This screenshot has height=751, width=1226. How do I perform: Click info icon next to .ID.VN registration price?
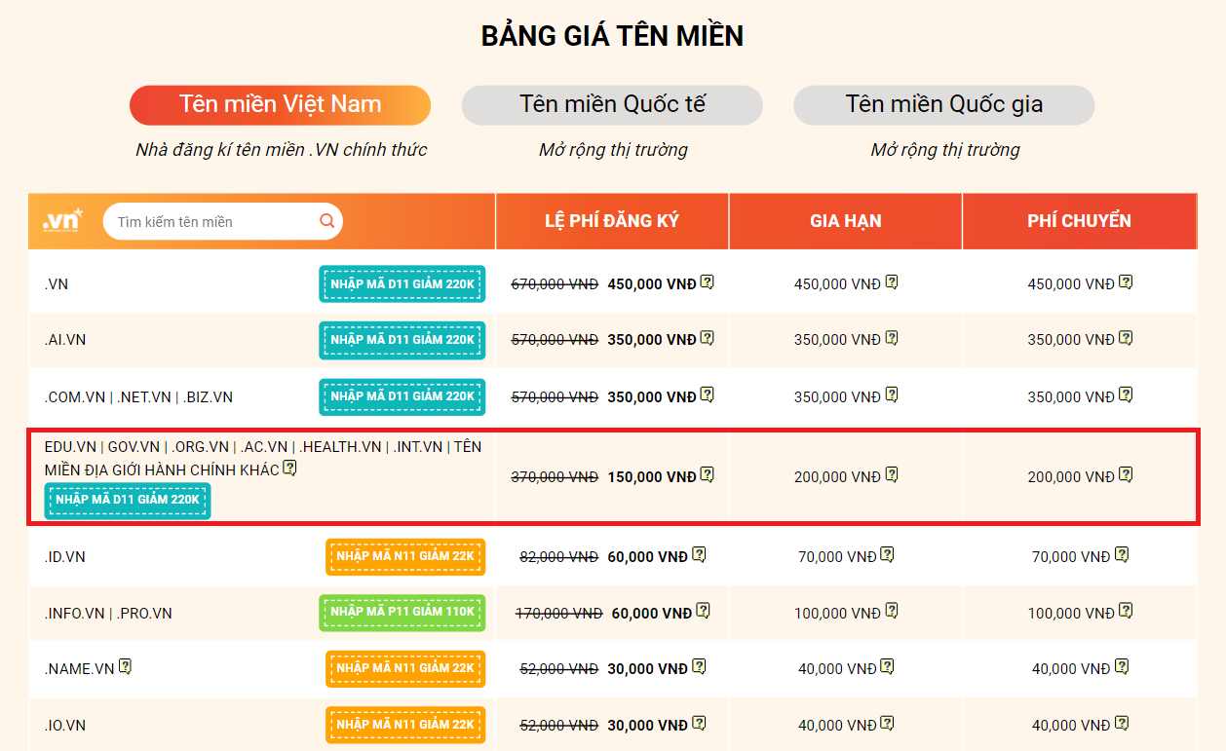[699, 555]
